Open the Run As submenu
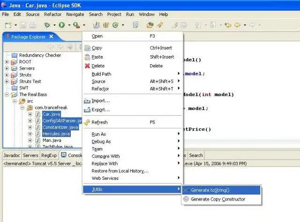The height and width of the screenshot is (222, 300). (133, 134)
